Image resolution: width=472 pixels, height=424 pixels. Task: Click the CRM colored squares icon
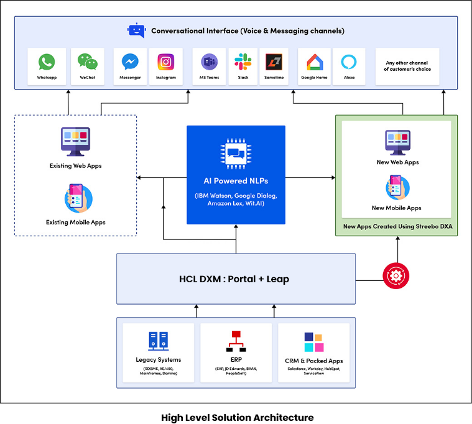[x=314, y=342]
